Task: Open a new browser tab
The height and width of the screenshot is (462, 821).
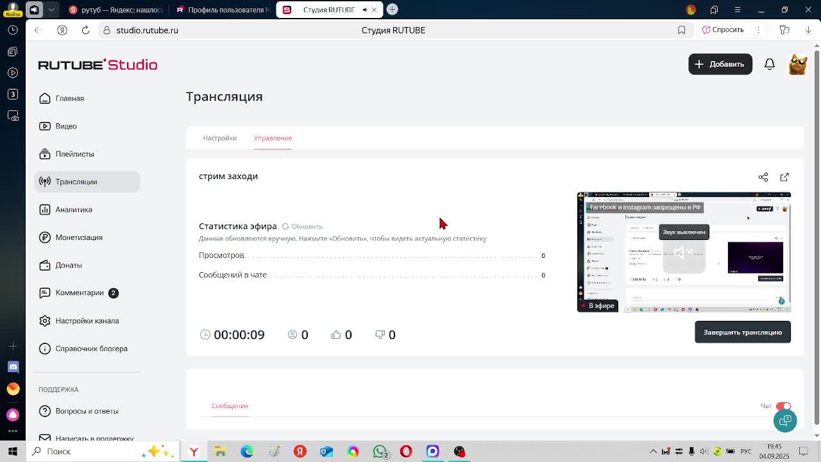Action: (392, 10)
